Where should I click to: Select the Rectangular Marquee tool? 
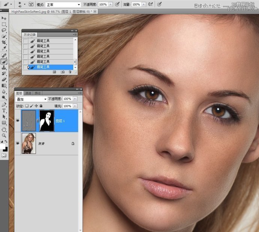tap(4, 24)
